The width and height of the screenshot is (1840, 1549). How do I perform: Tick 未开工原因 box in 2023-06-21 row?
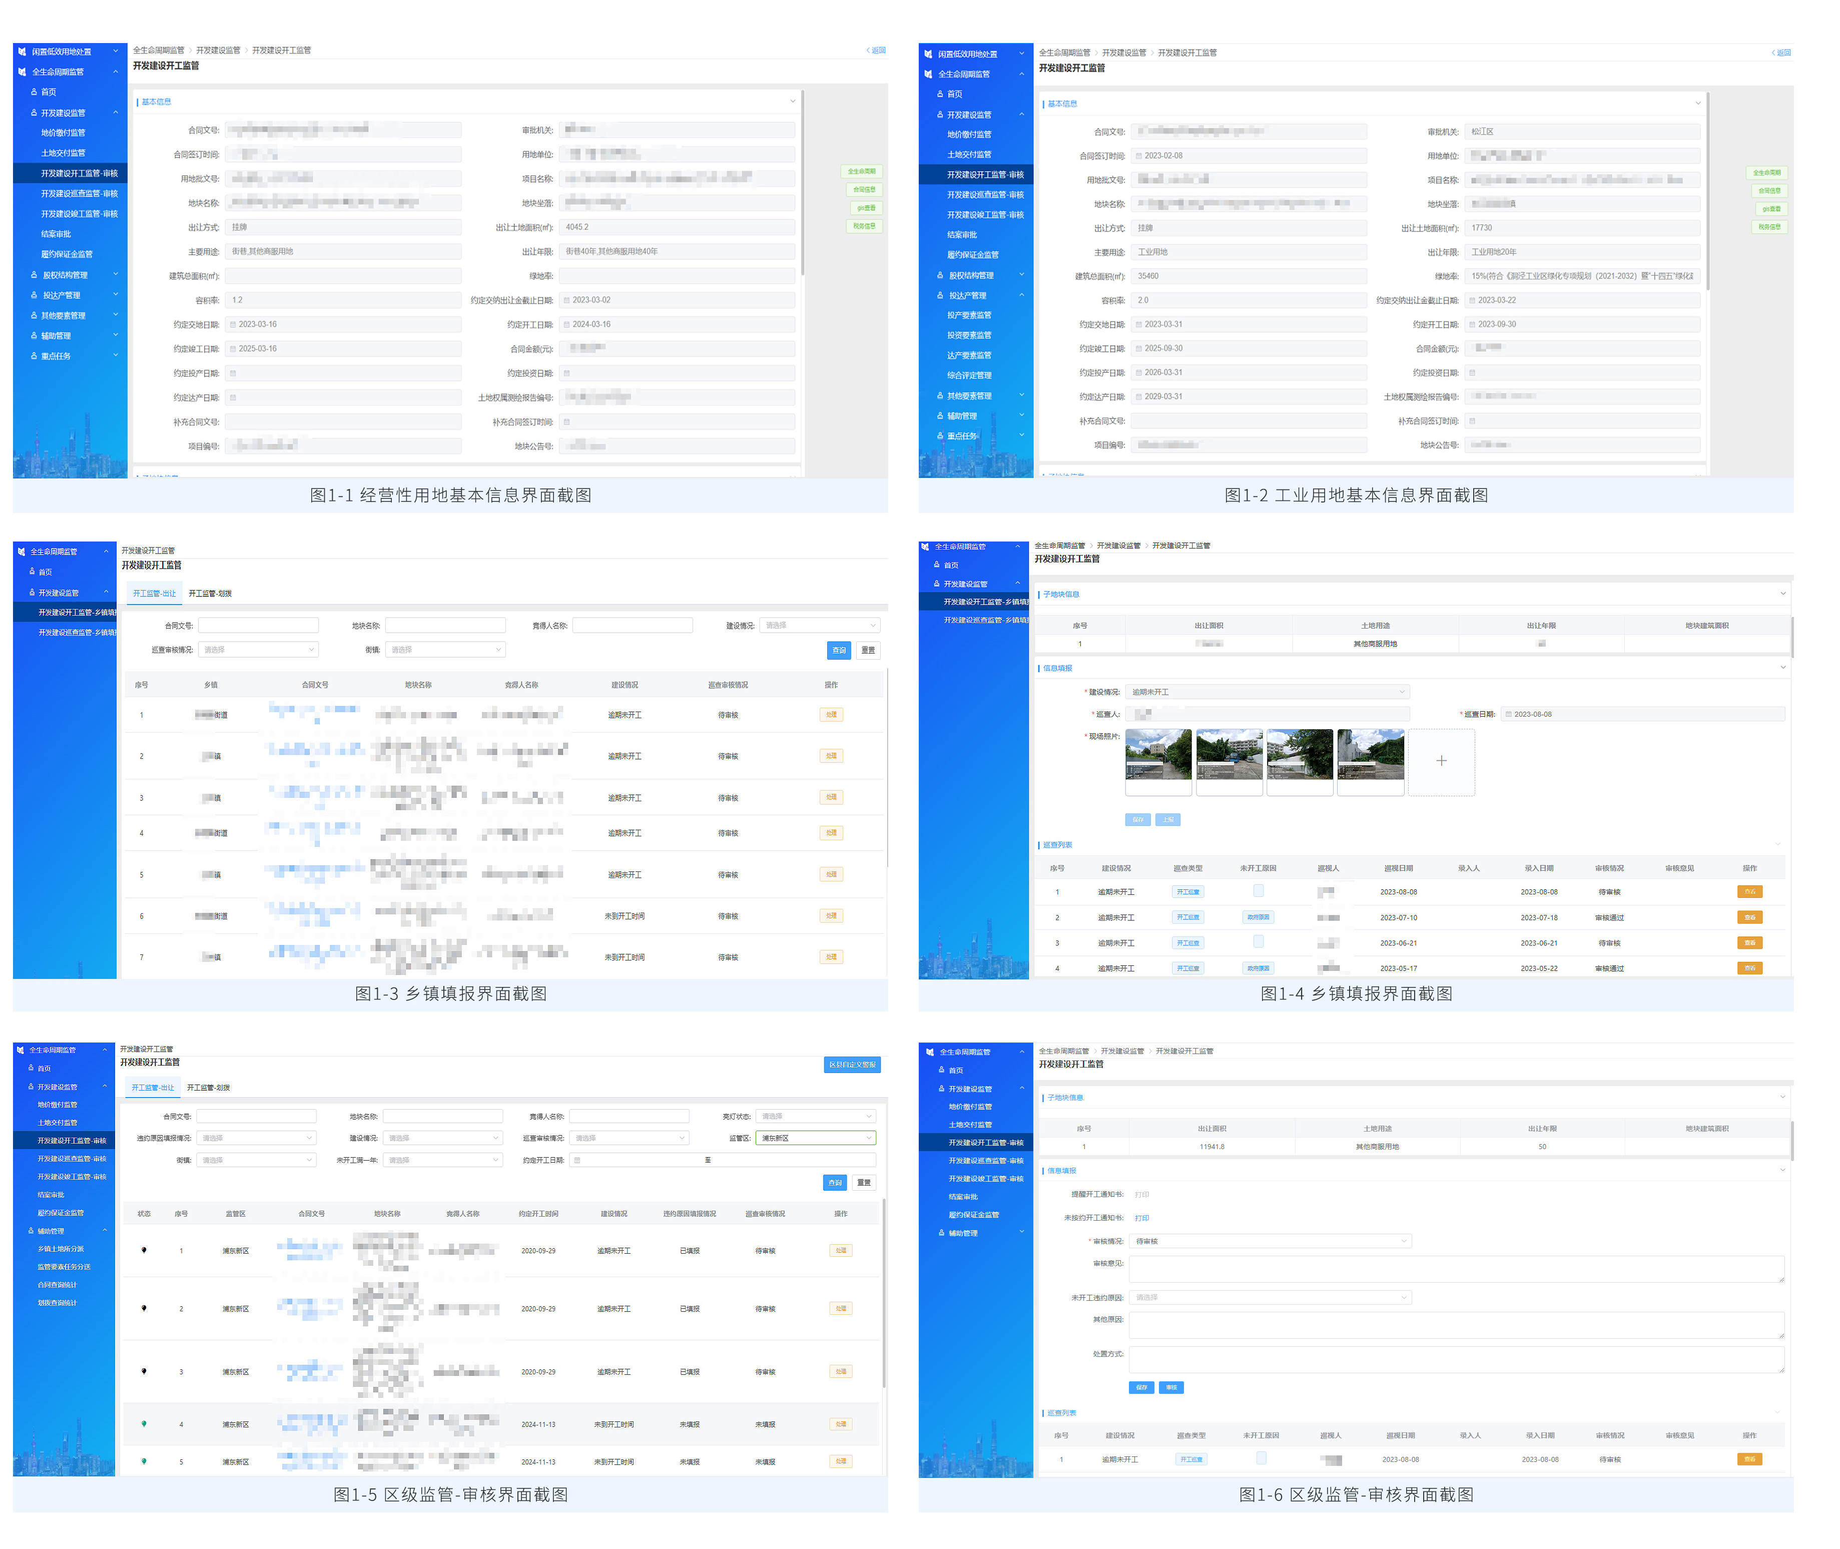click(1258, 941)
